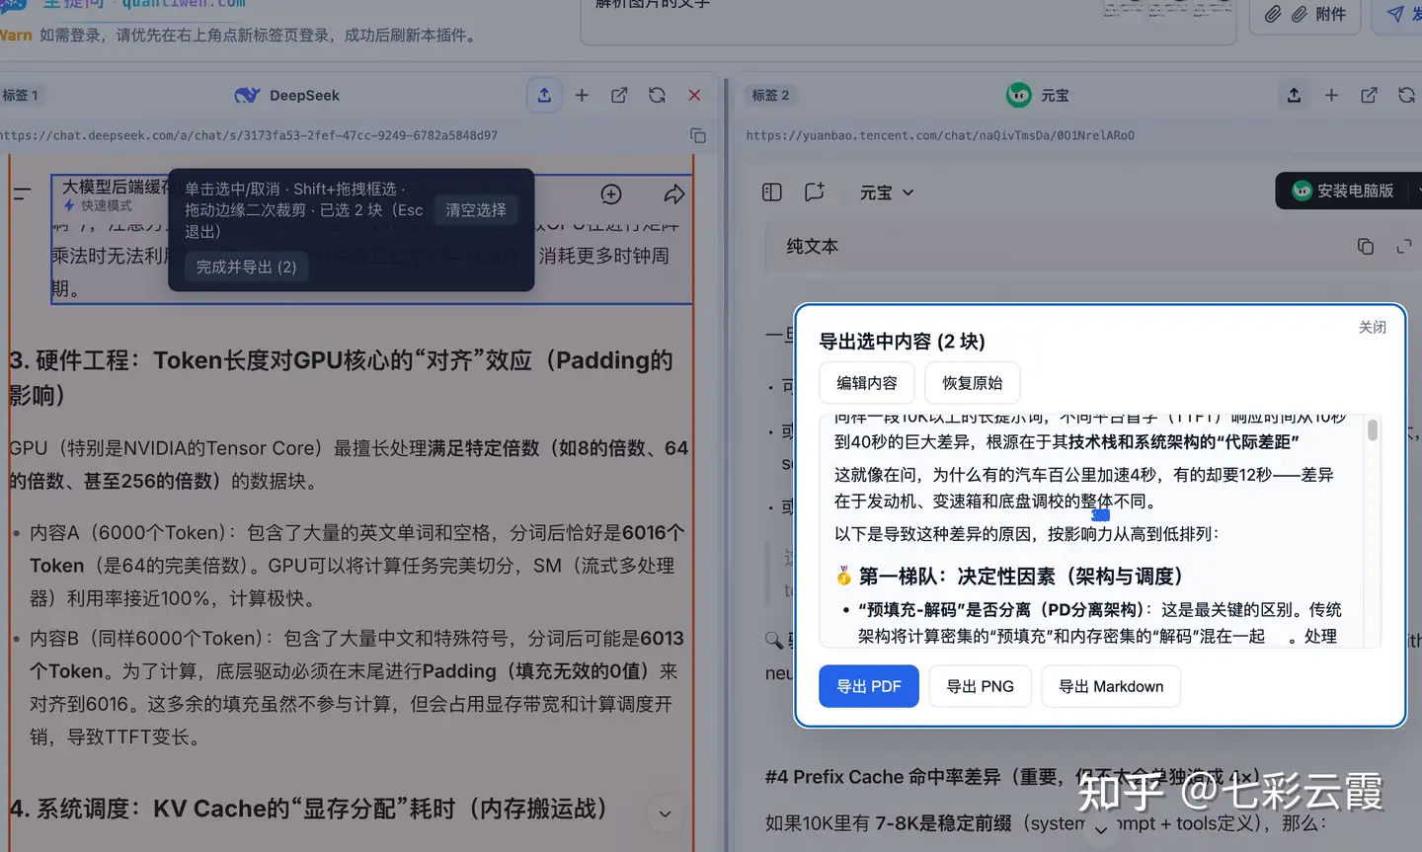Click the DeepSeek URL text
1422x852 pixels.
tap(249, 135)
